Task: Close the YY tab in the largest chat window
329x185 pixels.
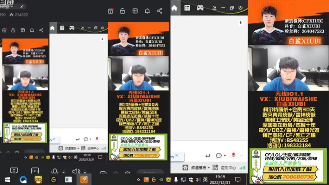Action: tap(176, 155)
